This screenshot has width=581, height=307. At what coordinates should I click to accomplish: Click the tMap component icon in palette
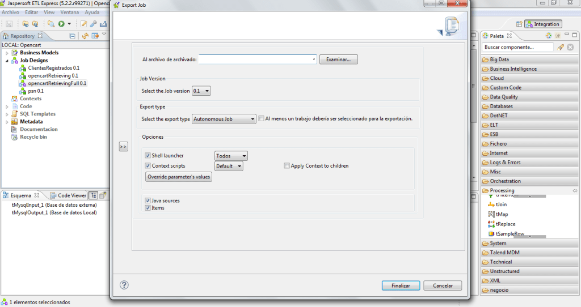pos(491,214)
